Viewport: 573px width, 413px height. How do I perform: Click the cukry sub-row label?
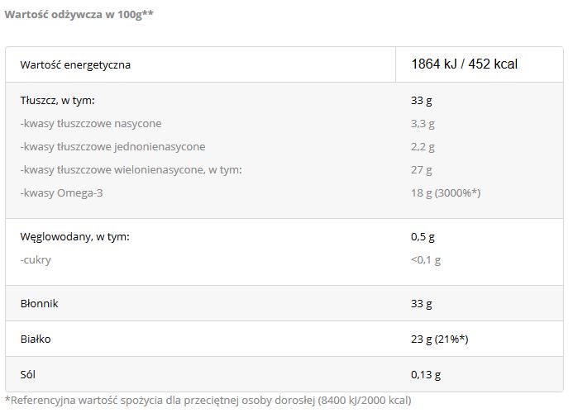36,260
